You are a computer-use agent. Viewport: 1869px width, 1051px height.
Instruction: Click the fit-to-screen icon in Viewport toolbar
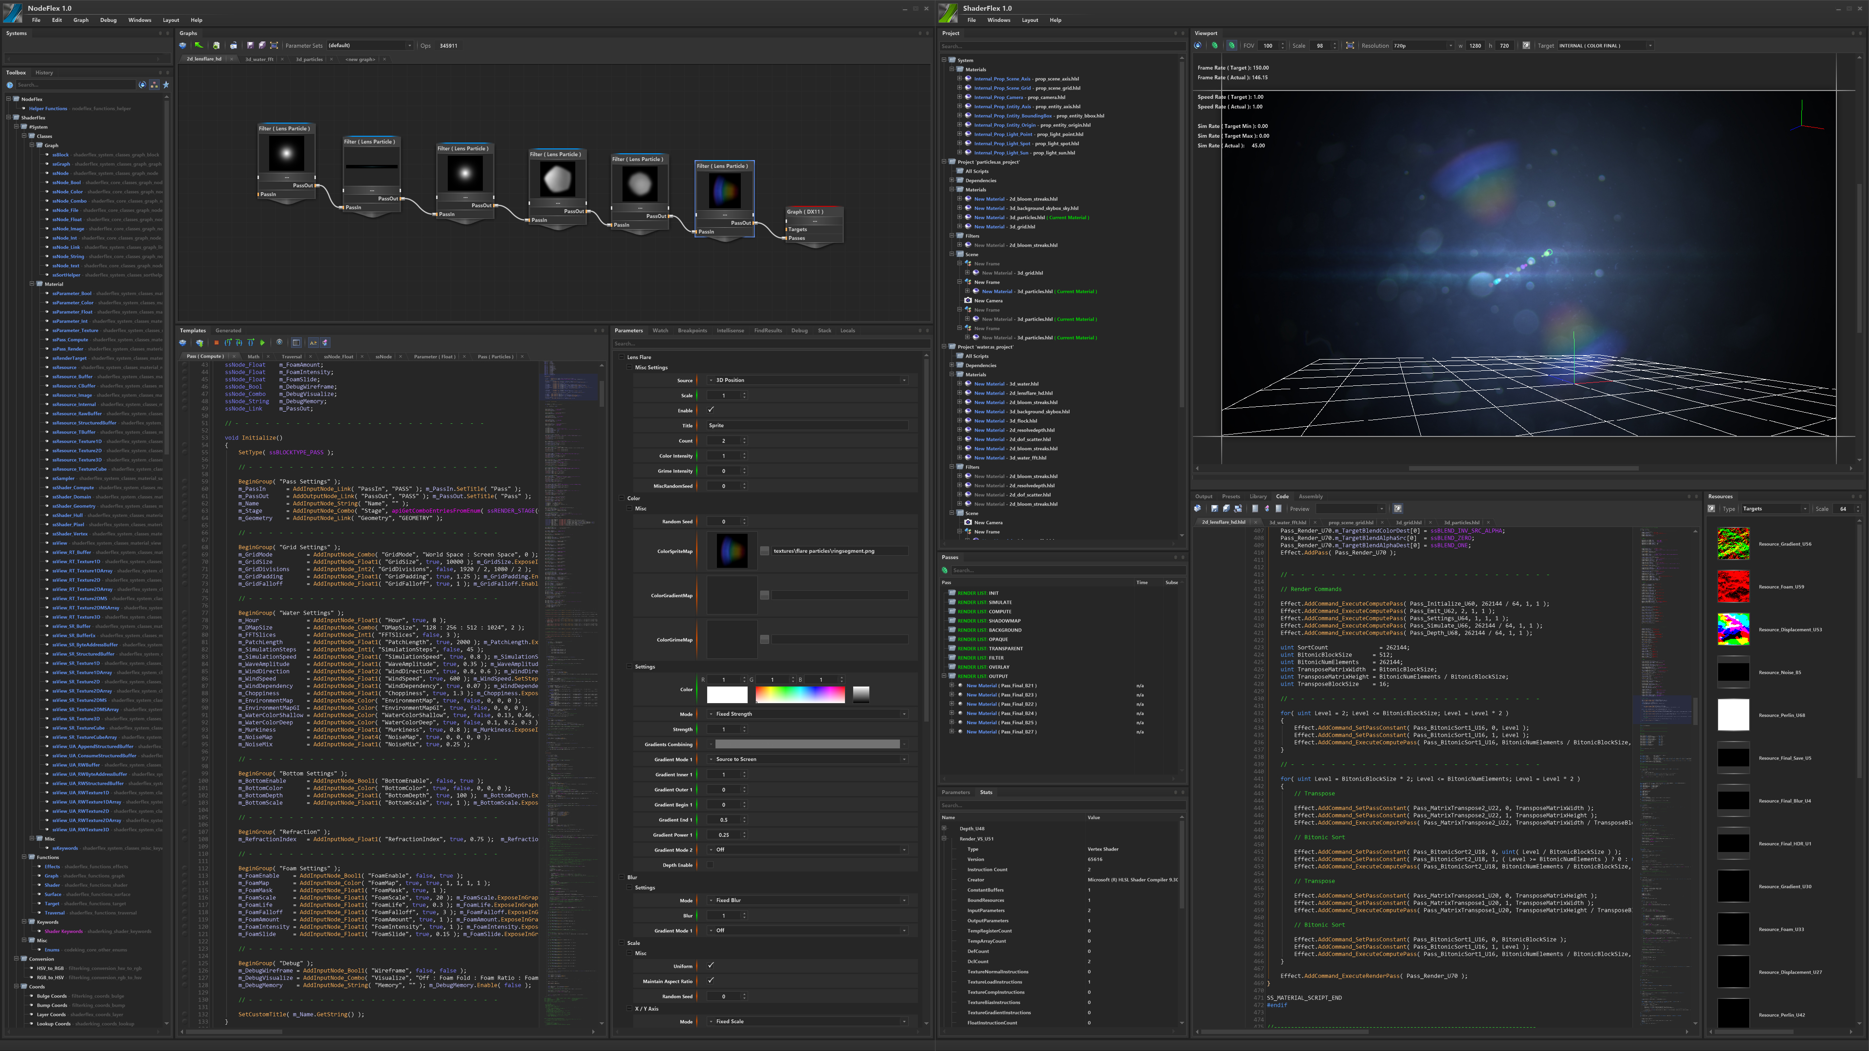[1350, 46]
